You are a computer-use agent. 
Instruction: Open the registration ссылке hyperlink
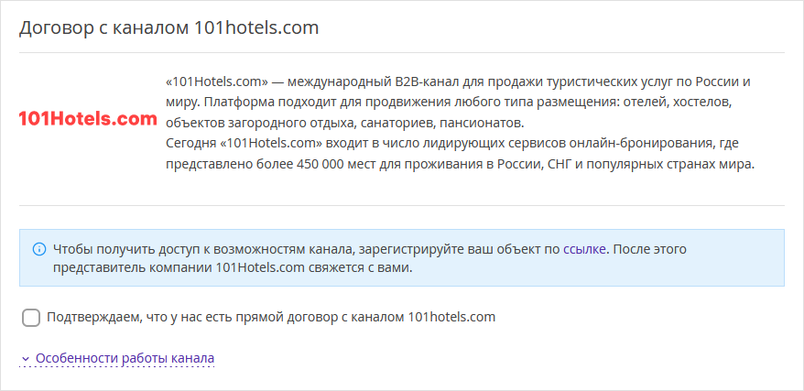(x=584, y=248)
